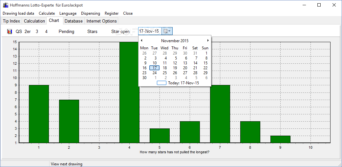Click the 2er toolbar button

point(28,31)
